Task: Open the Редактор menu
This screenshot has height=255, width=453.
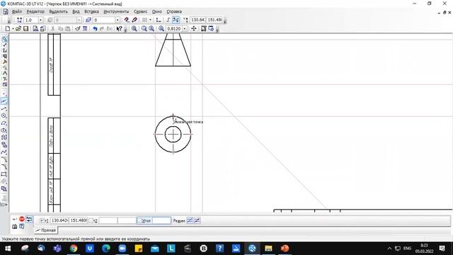Action: coord(35,11)
